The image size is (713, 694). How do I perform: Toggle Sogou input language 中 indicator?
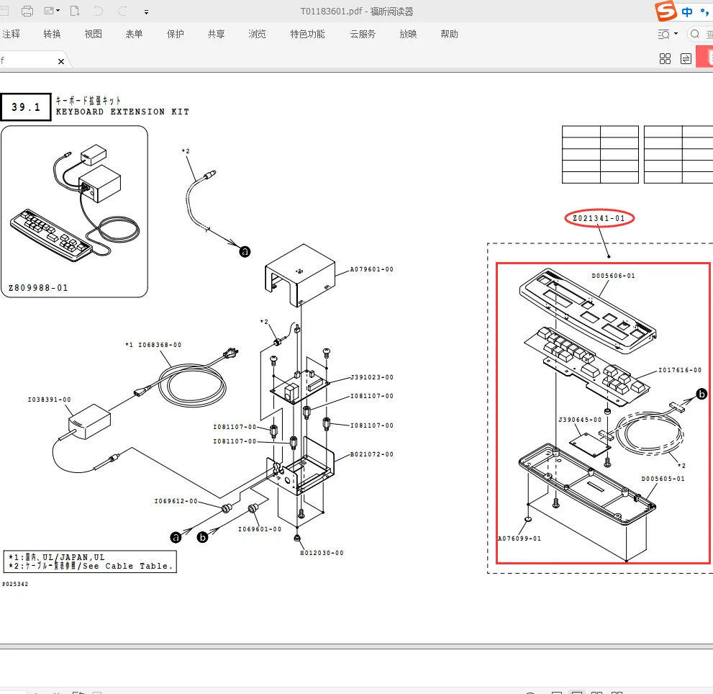[688, 12]
